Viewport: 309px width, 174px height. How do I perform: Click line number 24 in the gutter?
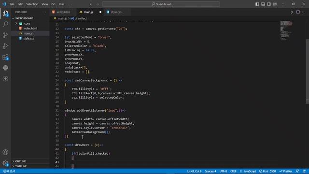[57, 81]
